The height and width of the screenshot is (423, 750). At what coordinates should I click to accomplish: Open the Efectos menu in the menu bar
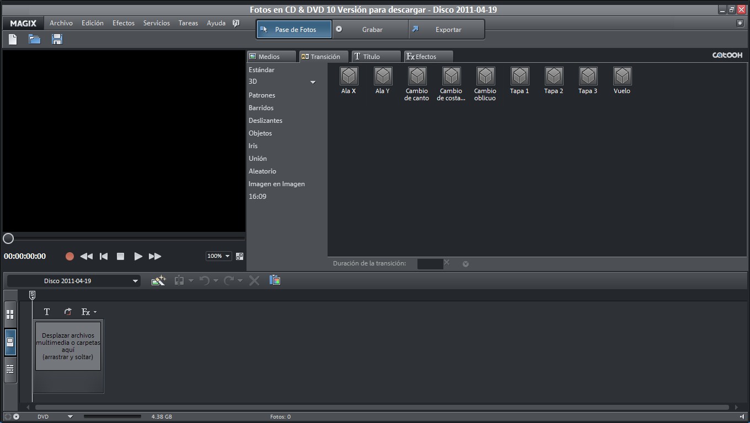124,23
